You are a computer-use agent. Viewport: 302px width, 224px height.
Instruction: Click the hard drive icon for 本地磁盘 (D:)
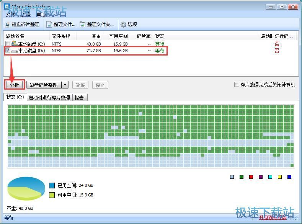15,51
